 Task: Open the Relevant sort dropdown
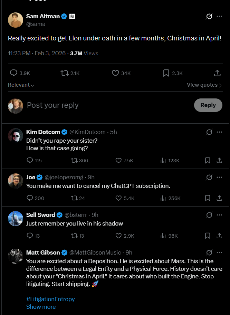[x=21, y=85]
